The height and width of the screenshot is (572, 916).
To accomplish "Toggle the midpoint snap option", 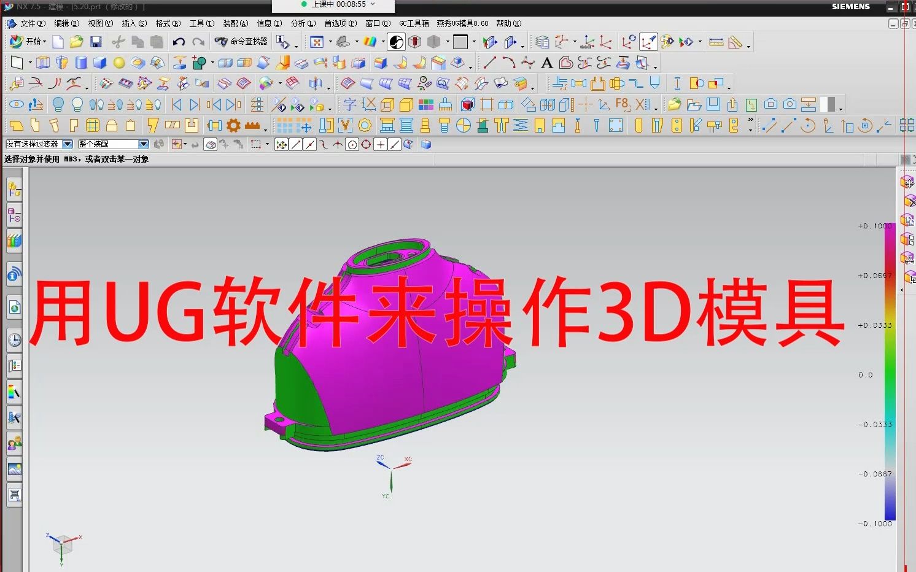I will [310, 144].
